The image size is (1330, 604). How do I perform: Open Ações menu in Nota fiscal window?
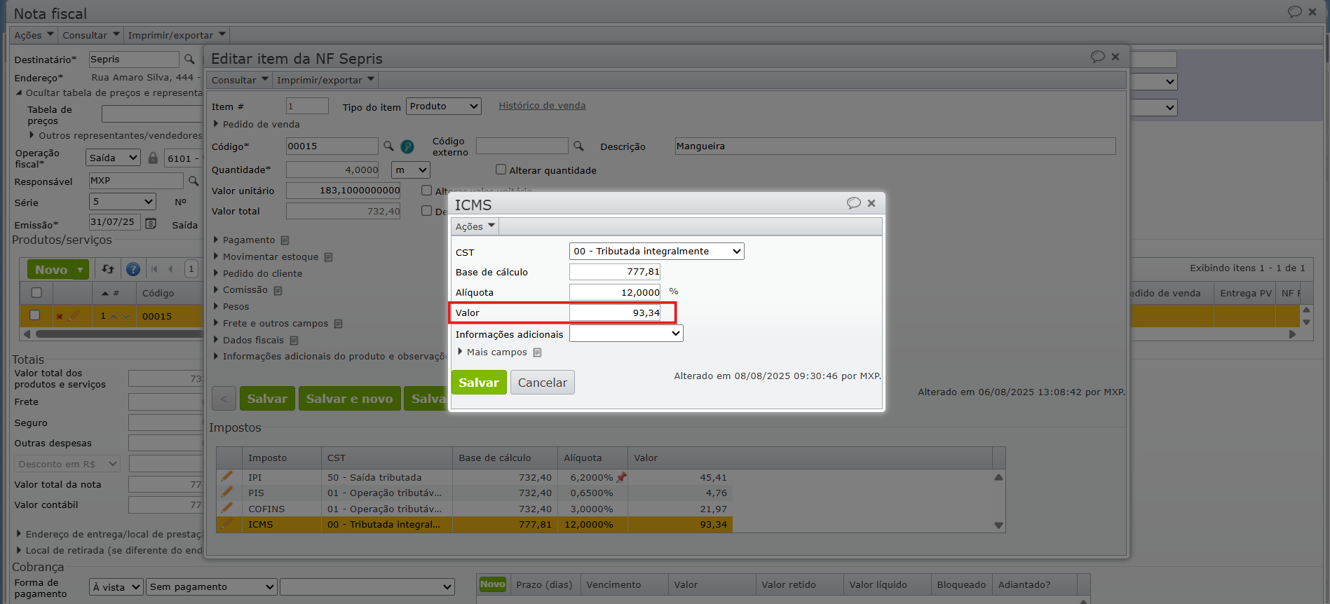point(34,35)
